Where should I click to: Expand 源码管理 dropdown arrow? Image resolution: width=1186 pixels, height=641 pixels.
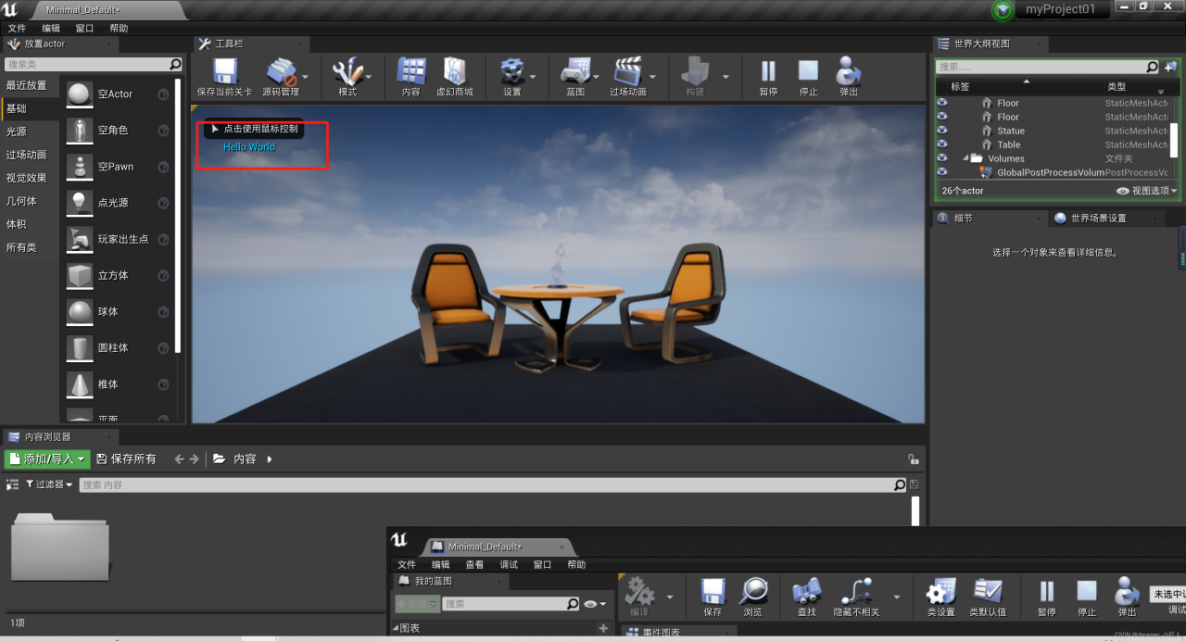[304, 78]
